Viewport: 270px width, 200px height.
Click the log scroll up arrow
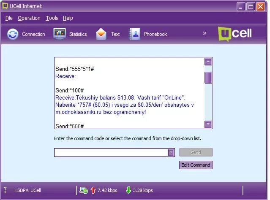(208, 62)
